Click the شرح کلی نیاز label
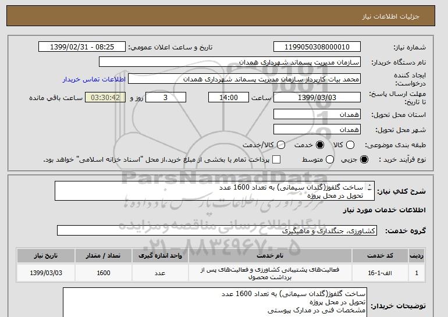The image size is (448, 317). [x=401, y=191]
